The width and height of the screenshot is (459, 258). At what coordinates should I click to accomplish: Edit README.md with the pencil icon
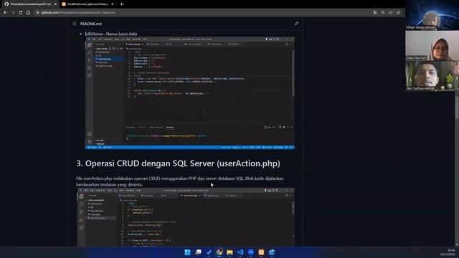pos(296,24)
